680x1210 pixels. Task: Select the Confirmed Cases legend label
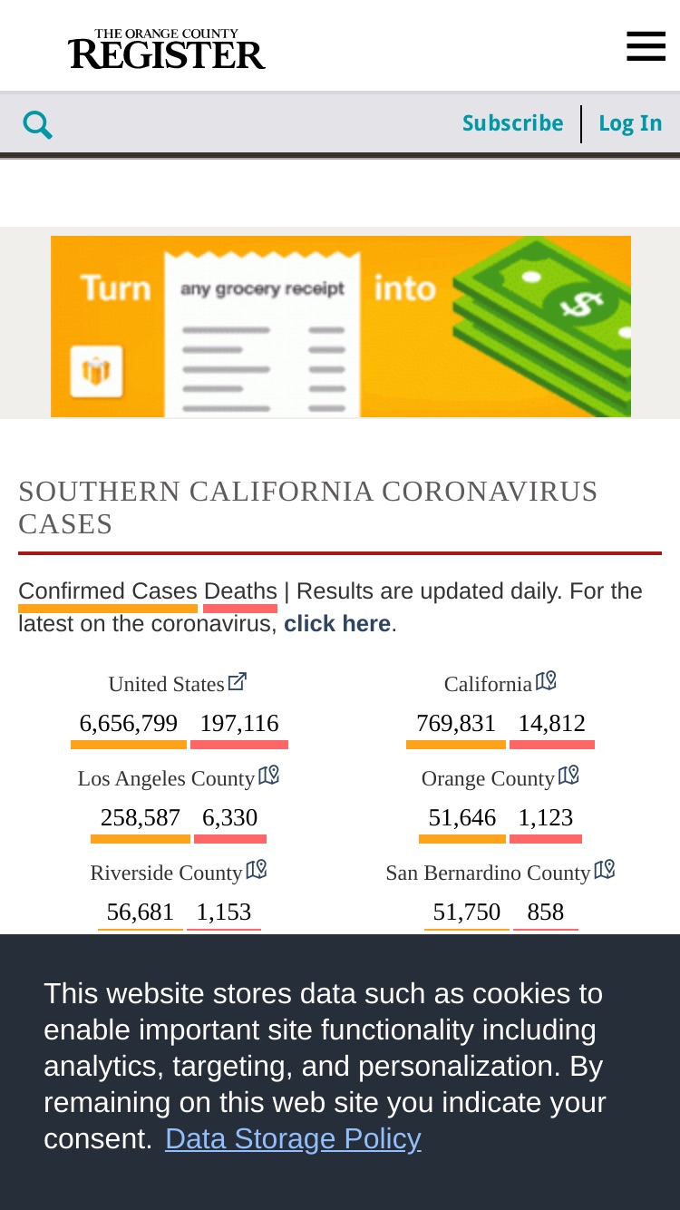108,591
